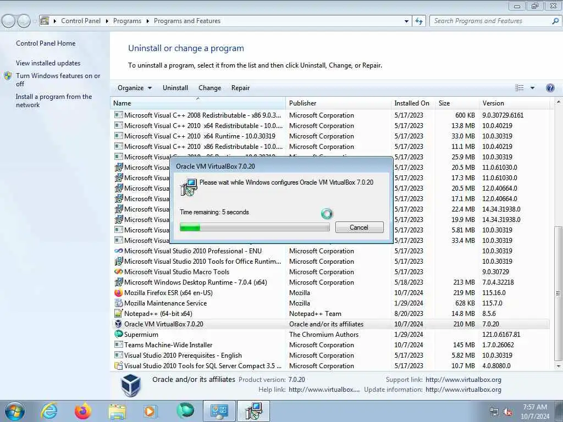Viewport: 563px width, 422px height.
Task: Click the taskbar clock showing 7:57 AM
Action: pyautogui.click(x=535, y=411)
